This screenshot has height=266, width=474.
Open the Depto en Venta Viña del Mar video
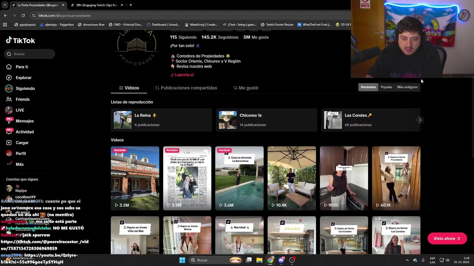click(x=135, y=235)
